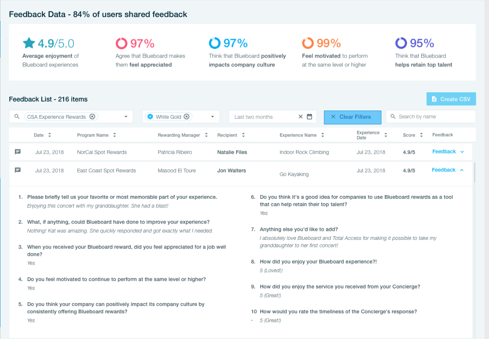Click the comment icon on Jon Walters row
The image size is (489, 339).
coord(18,170)
